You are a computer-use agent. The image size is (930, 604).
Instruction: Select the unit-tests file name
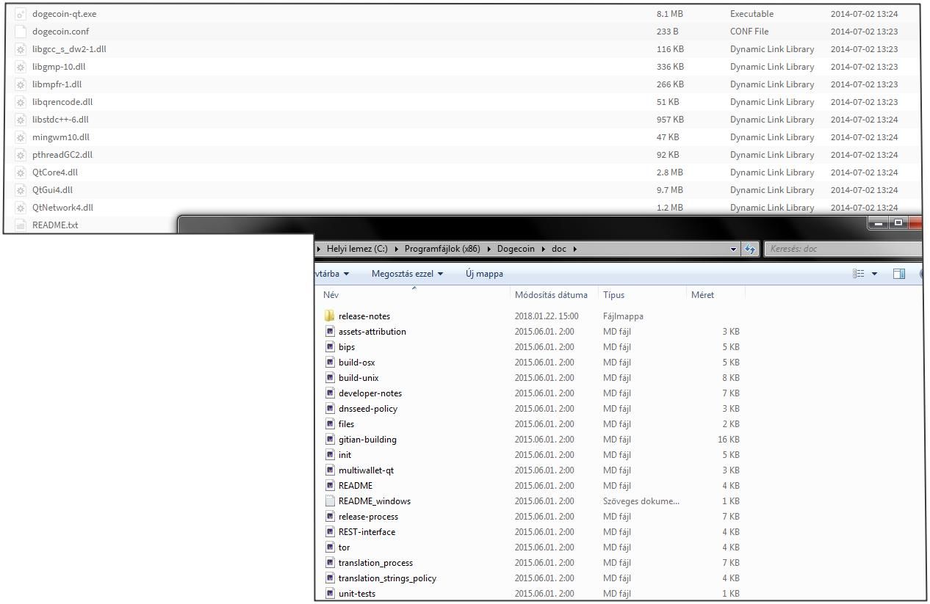[357, 594]
